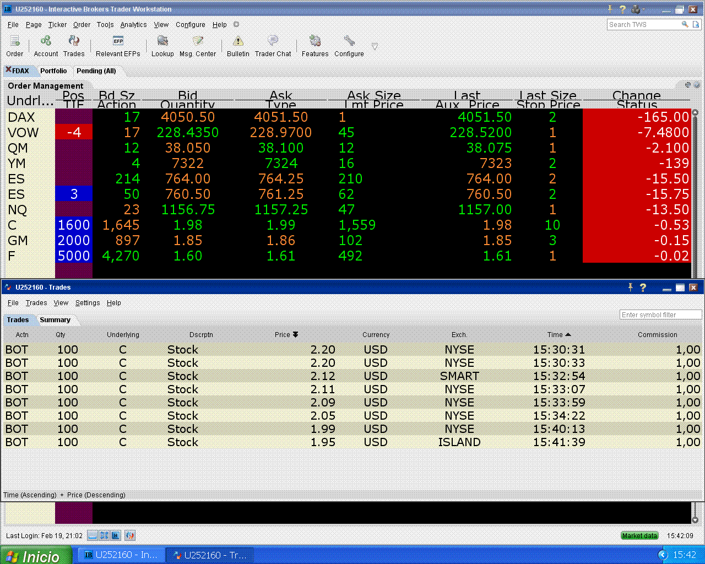
Task: Click the Market data status button
Action: [639, 535]
